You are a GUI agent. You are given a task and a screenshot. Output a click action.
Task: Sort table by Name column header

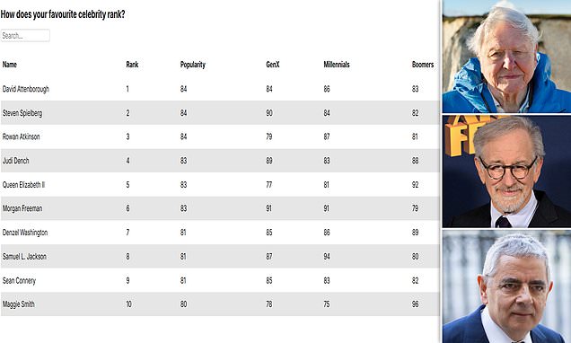click(x=10, y=65)
